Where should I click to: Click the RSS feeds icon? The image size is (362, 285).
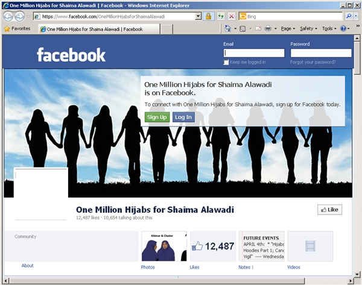pos(243,29)
